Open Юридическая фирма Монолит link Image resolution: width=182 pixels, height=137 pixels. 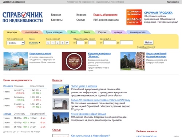(99, 55)
